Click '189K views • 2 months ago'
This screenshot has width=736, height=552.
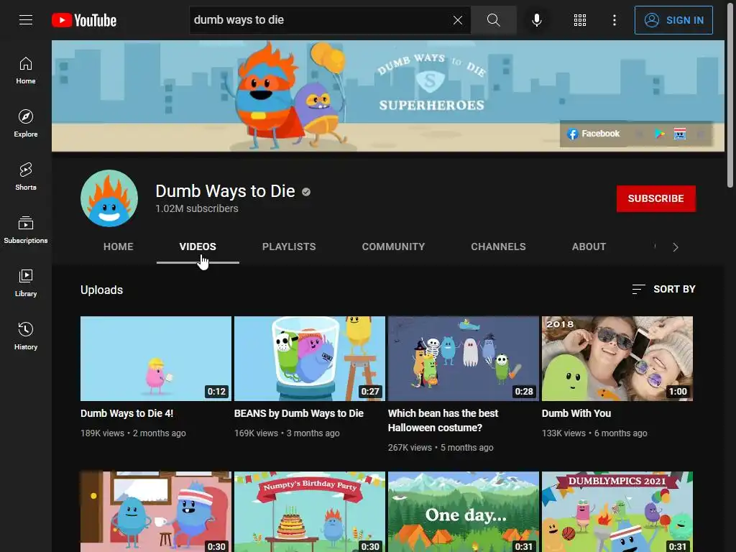(x=133, y=433)
